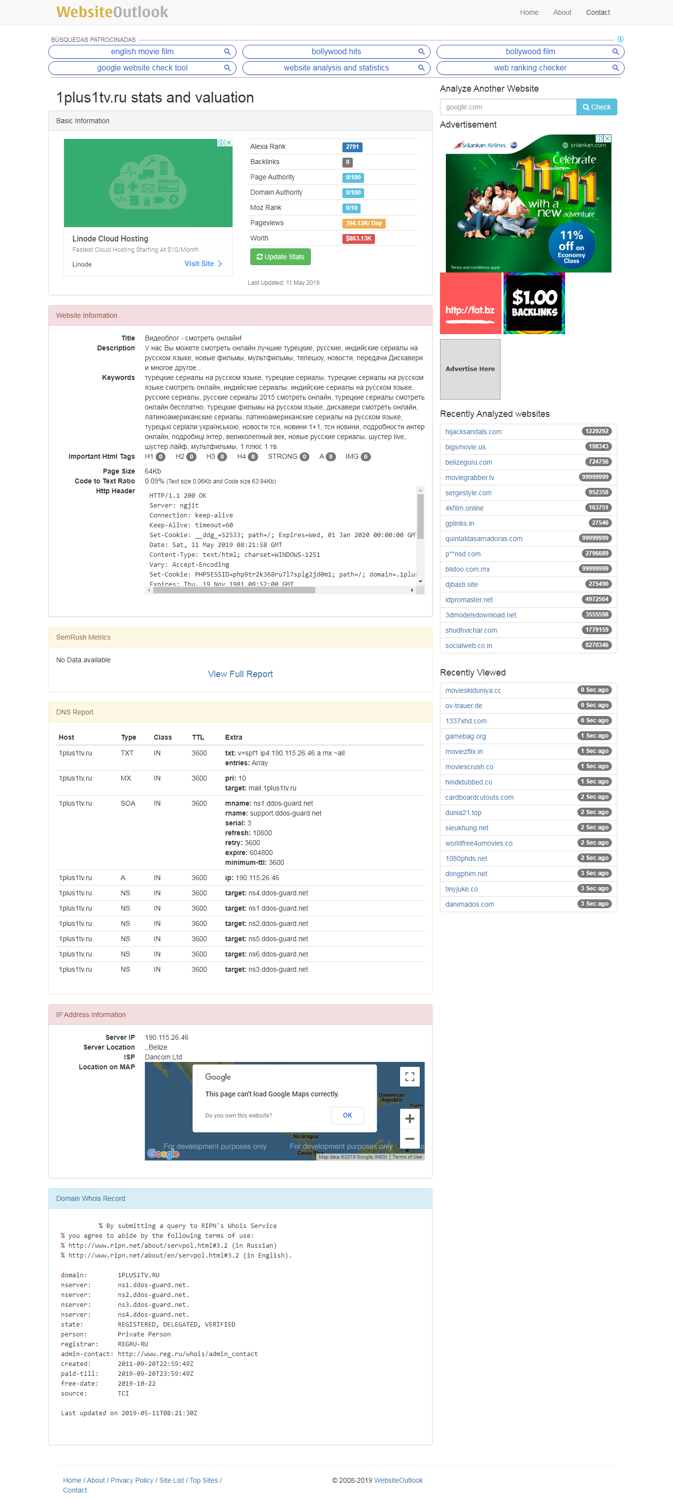Click the server IP 190.115.26.46 text
The height and width of the screenshot is (1500, 673).
pos(167,1038)
